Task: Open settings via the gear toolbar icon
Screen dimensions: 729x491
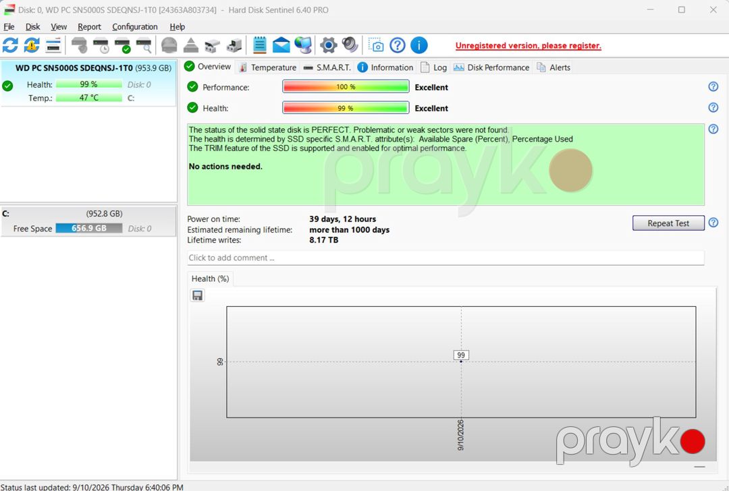Action: (x=328, y=45)
